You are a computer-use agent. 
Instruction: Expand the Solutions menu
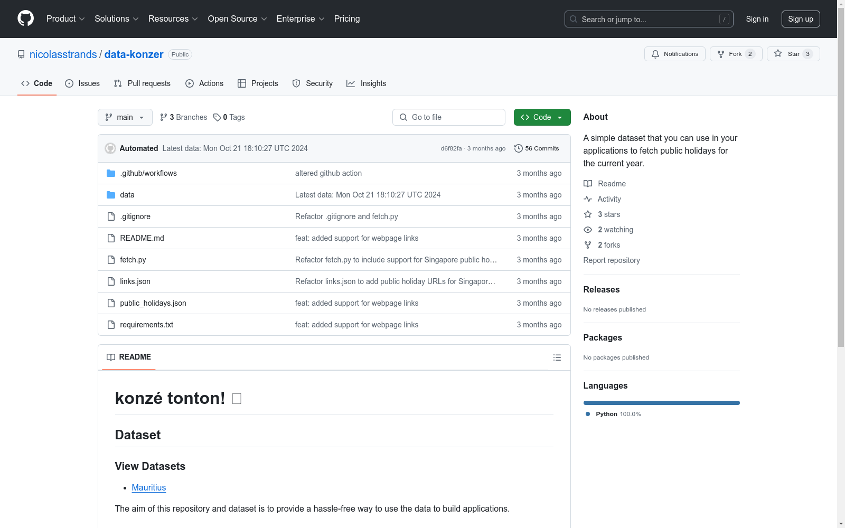[x=117, y=19]
